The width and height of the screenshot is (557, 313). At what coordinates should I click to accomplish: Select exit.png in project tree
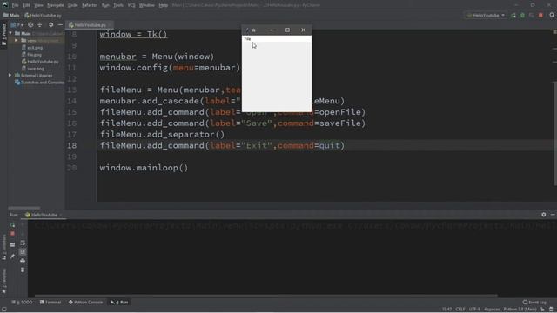click(x=32, y=48)
